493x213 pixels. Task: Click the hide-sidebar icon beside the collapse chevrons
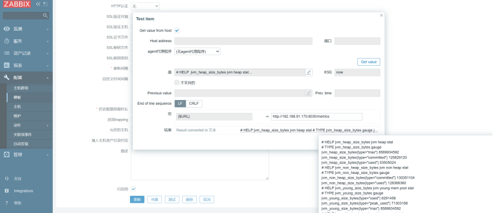coord(46,4)
